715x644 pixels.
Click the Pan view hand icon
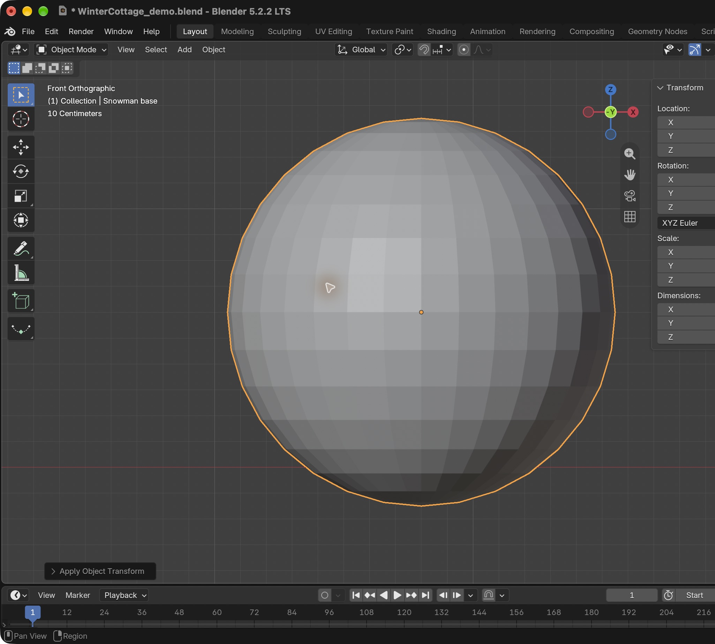tap(630, 174)
